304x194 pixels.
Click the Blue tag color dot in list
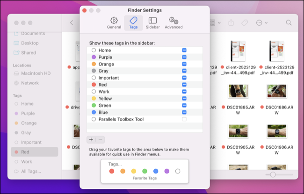(94, 112)
